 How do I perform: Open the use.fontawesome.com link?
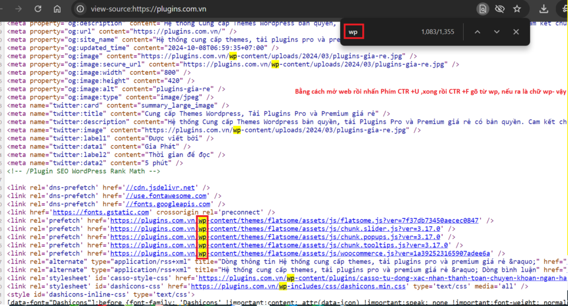tap(166, 196)
